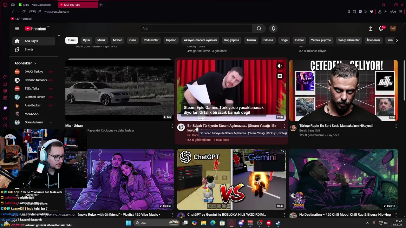Seek on the video preview progress bar

[x=232, y=120]
